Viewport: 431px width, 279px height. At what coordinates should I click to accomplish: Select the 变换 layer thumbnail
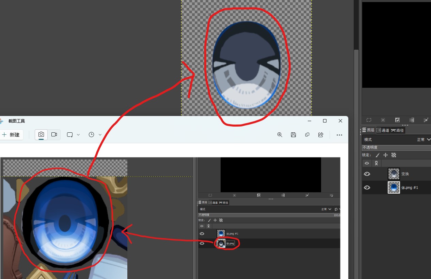394,174
